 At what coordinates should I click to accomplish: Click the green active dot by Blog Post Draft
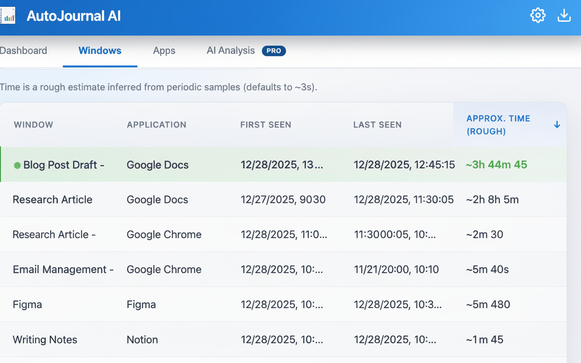[17, 165]
